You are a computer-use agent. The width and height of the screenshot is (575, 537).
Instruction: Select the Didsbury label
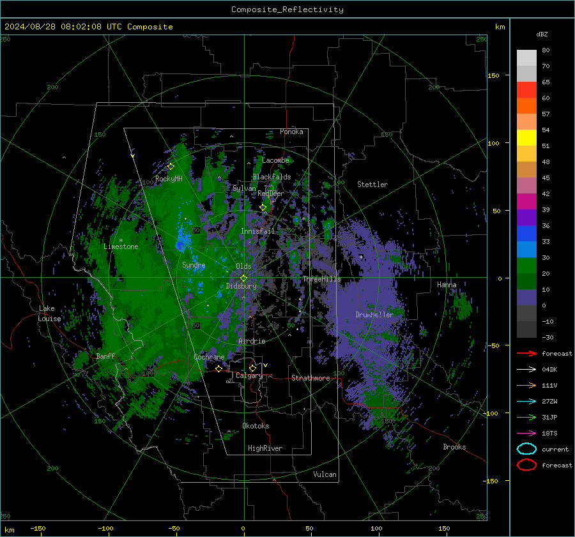click(241, 286)
